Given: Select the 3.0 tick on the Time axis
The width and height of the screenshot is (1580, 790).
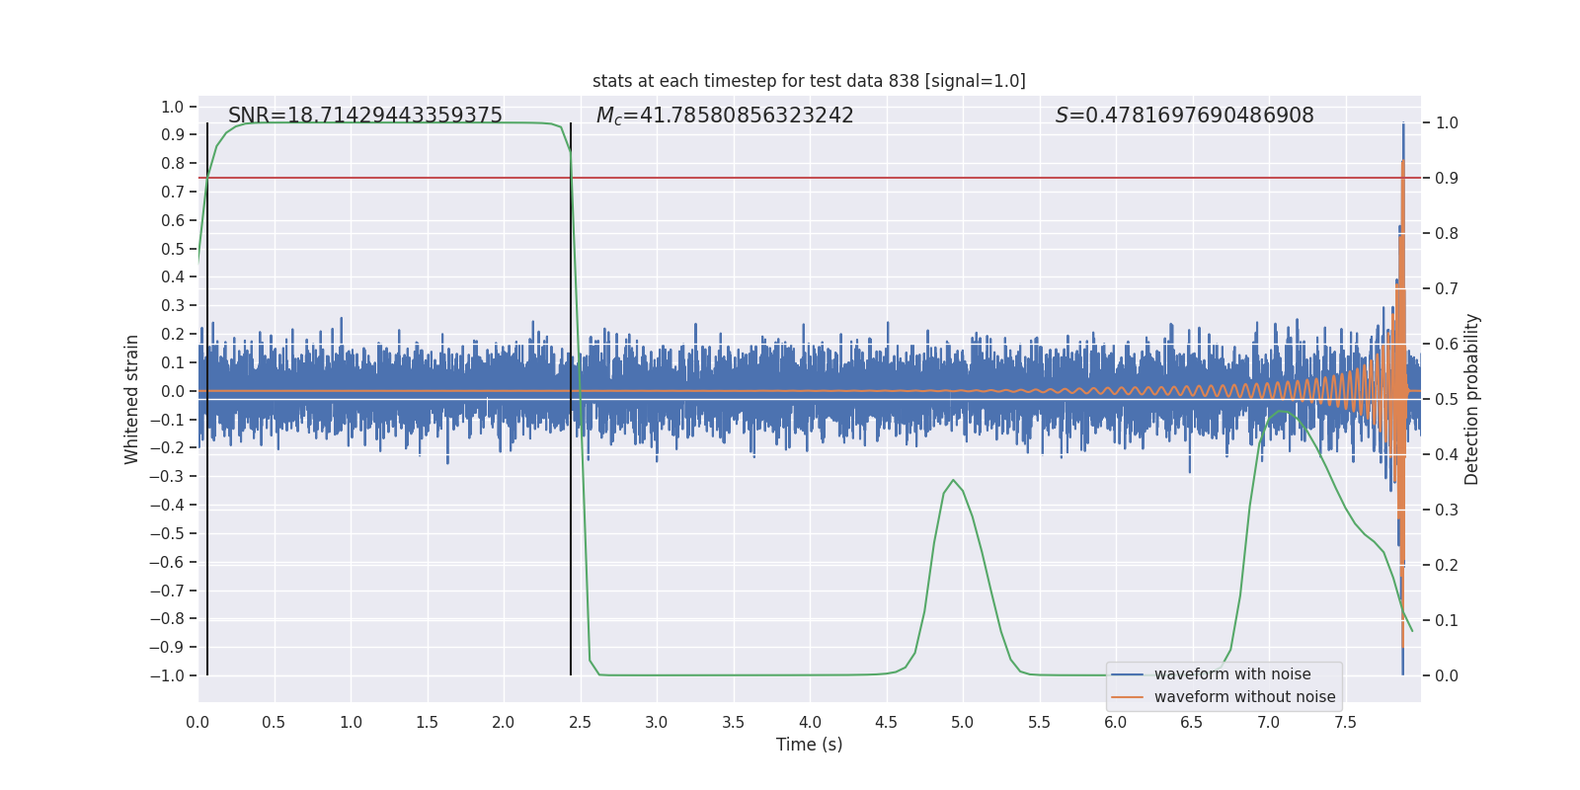Looking at the screenshot, I should [x=657, y=722].
